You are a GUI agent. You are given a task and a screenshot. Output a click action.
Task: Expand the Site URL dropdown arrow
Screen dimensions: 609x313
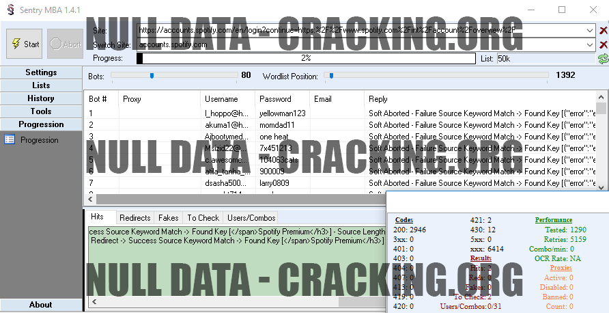590,30
